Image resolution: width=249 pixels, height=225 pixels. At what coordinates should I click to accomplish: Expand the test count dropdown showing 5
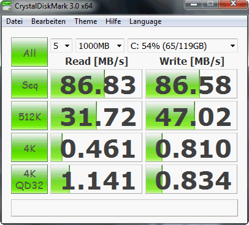(61, 46)
